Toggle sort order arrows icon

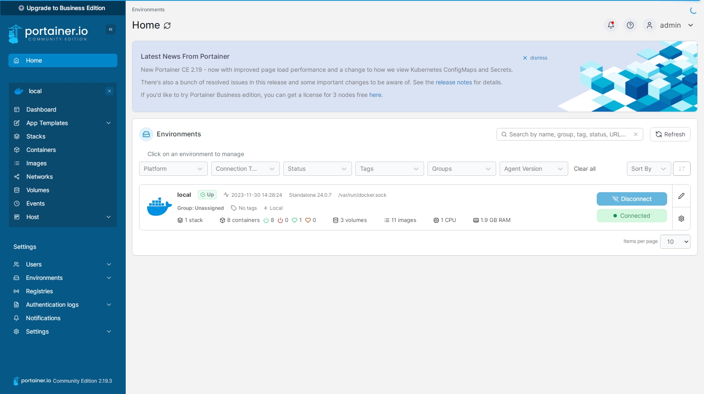(682, 169)
